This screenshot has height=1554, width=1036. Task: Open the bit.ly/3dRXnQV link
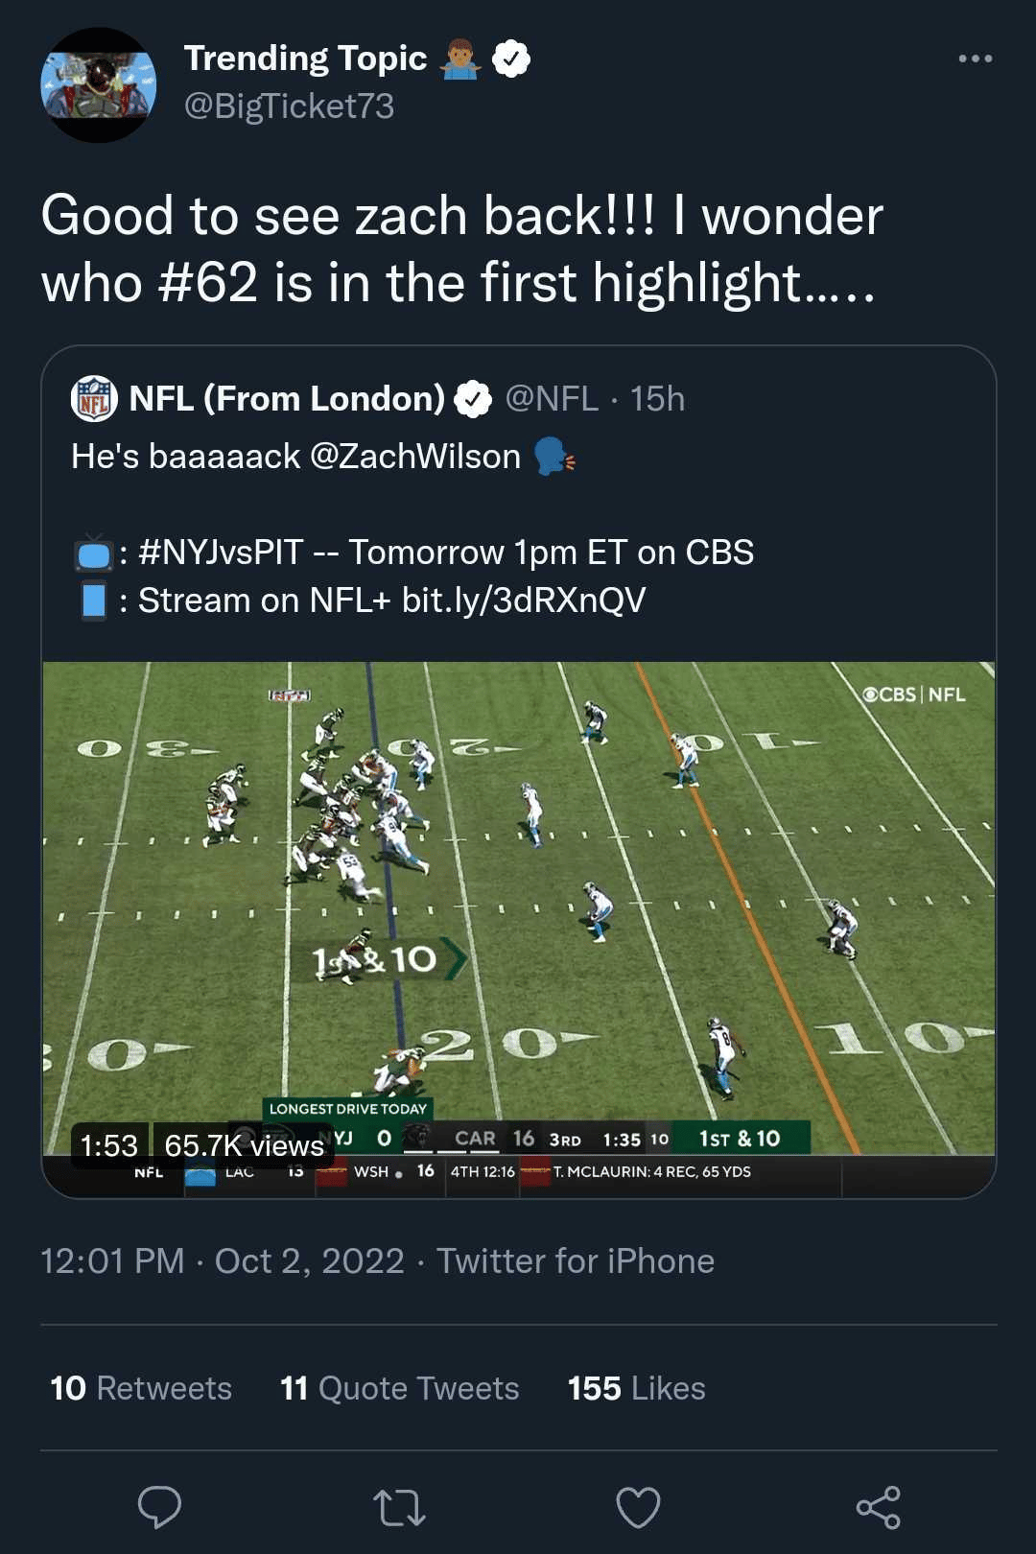click(524, 600)
